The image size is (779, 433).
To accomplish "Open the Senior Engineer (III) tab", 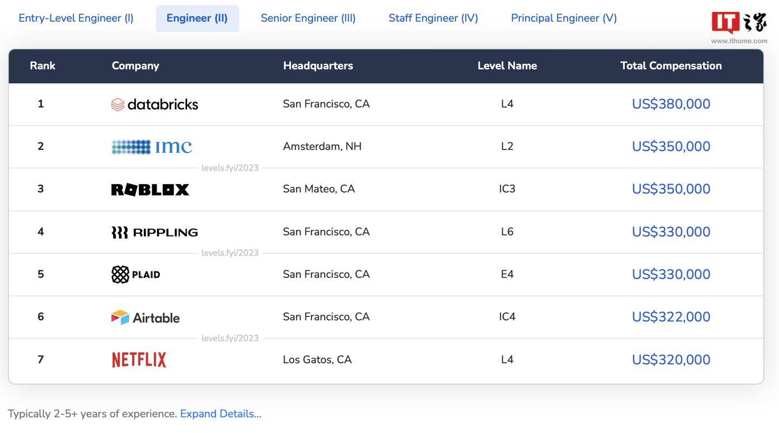I will click(308, 18).
